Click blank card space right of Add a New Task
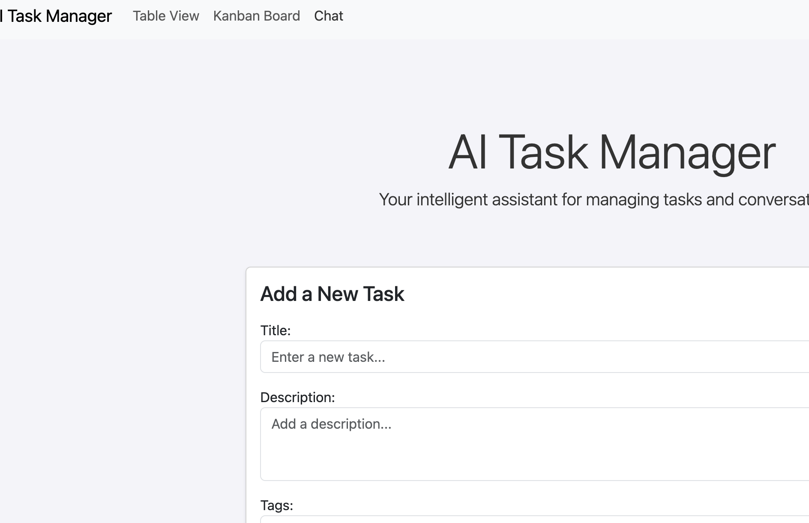Screen dimensions: 809x523 pos(600,294)
